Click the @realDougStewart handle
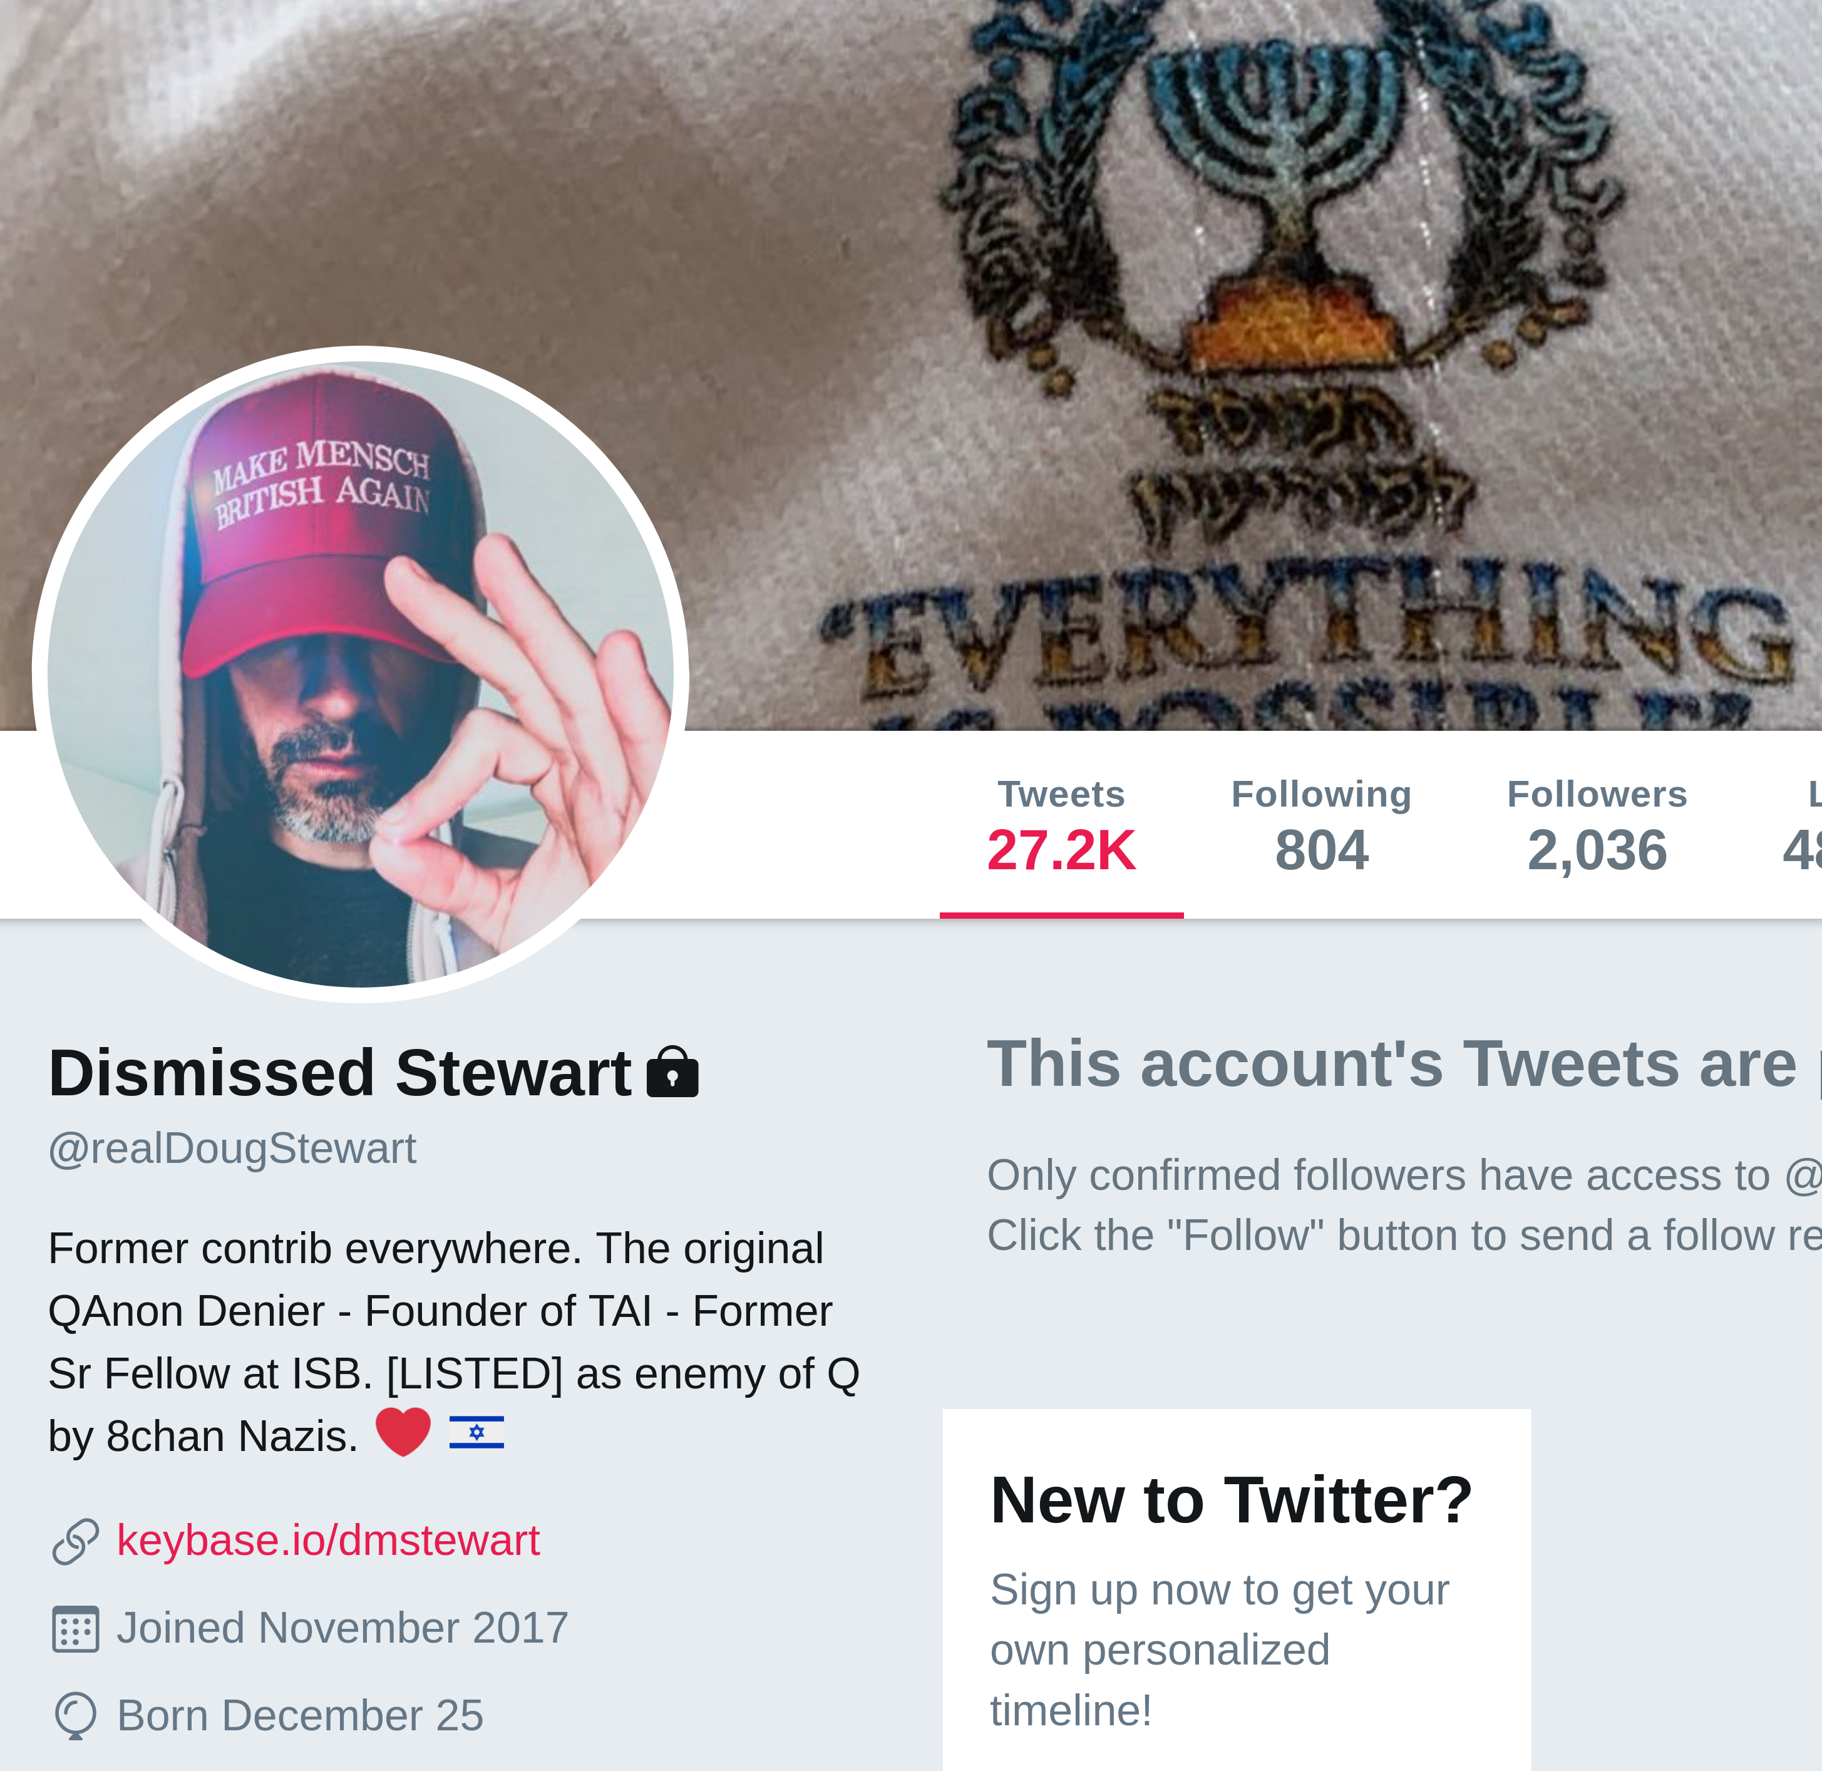Image resolution: width=1822 pixels, height=1771 pixels. point(232,1149)
